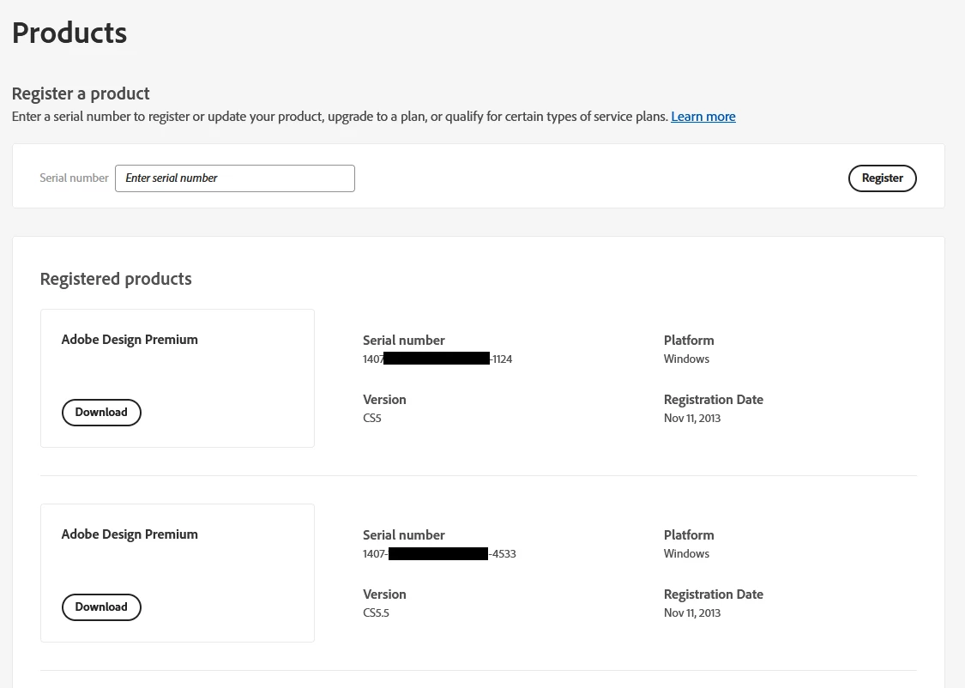
Task: Click the Register button
Action: 882,178
